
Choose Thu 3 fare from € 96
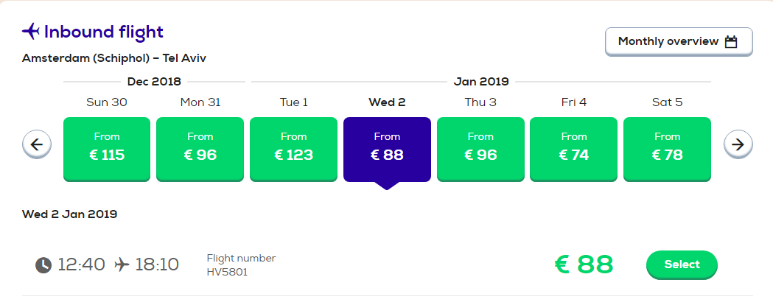click(480, 150)
